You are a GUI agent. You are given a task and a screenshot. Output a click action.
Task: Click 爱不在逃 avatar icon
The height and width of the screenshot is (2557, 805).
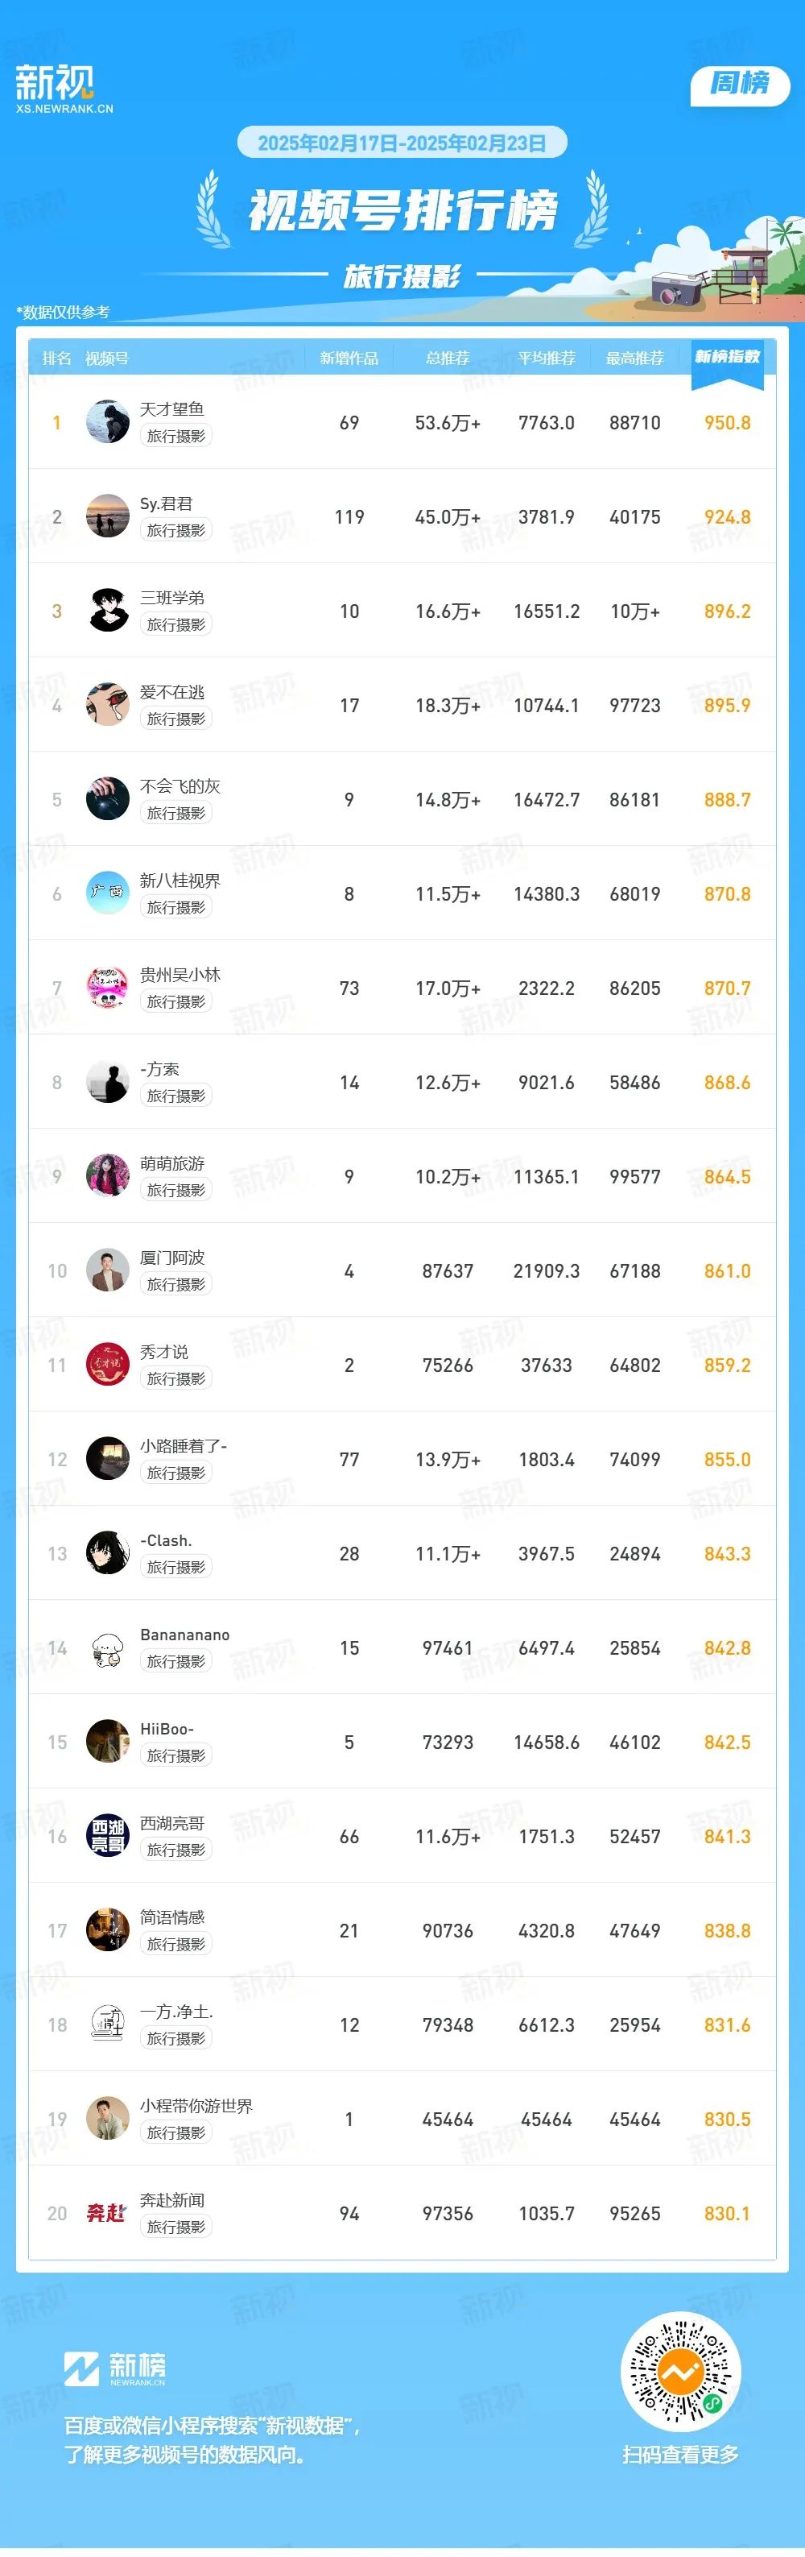coord(108,705)
